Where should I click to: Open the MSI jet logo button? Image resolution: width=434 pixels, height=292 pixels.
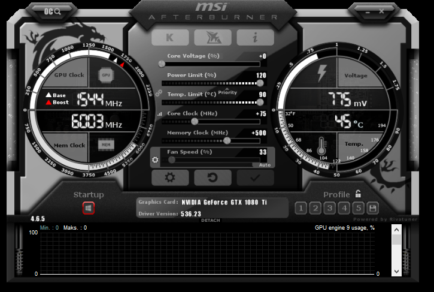213,37
